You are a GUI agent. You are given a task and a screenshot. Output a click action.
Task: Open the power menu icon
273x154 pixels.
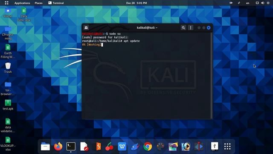[268, 3]
